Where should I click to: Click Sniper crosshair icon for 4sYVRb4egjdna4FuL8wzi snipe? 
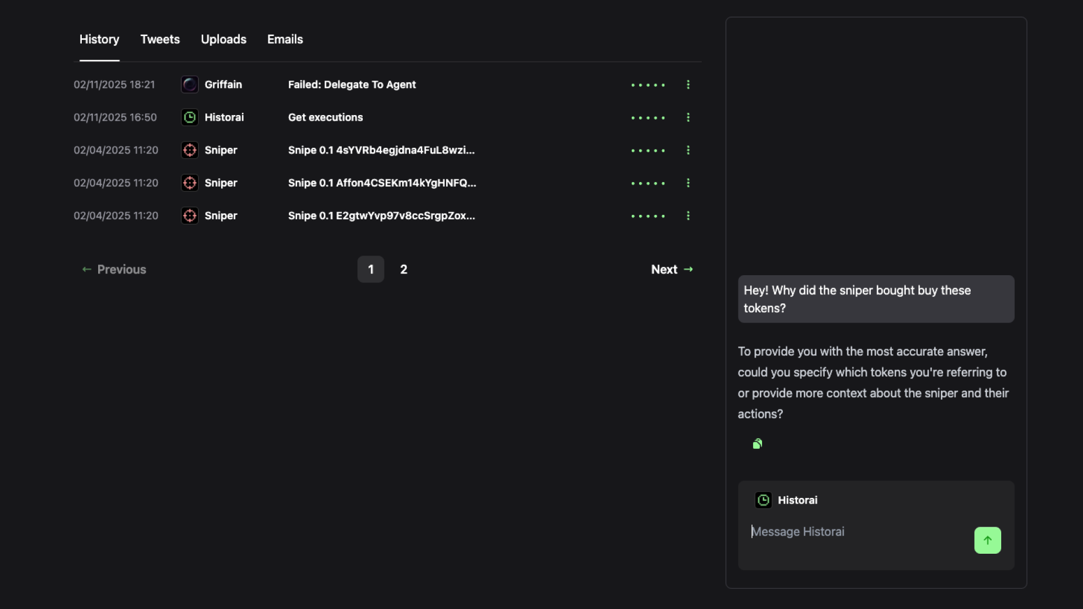point(190,150)
